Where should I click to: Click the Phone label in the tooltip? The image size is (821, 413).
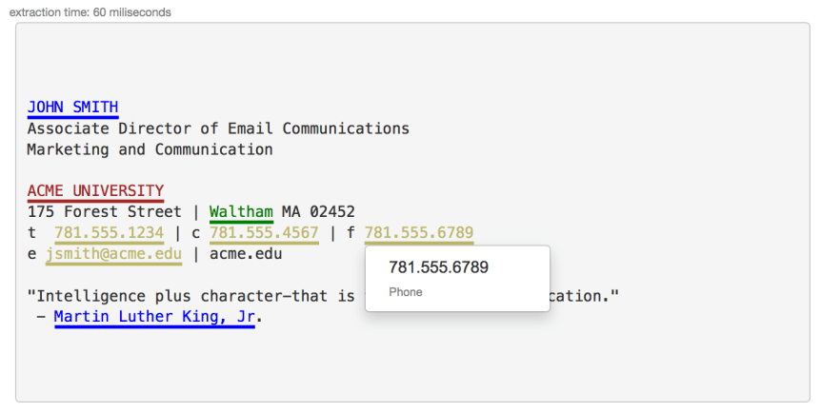[406, 292]
